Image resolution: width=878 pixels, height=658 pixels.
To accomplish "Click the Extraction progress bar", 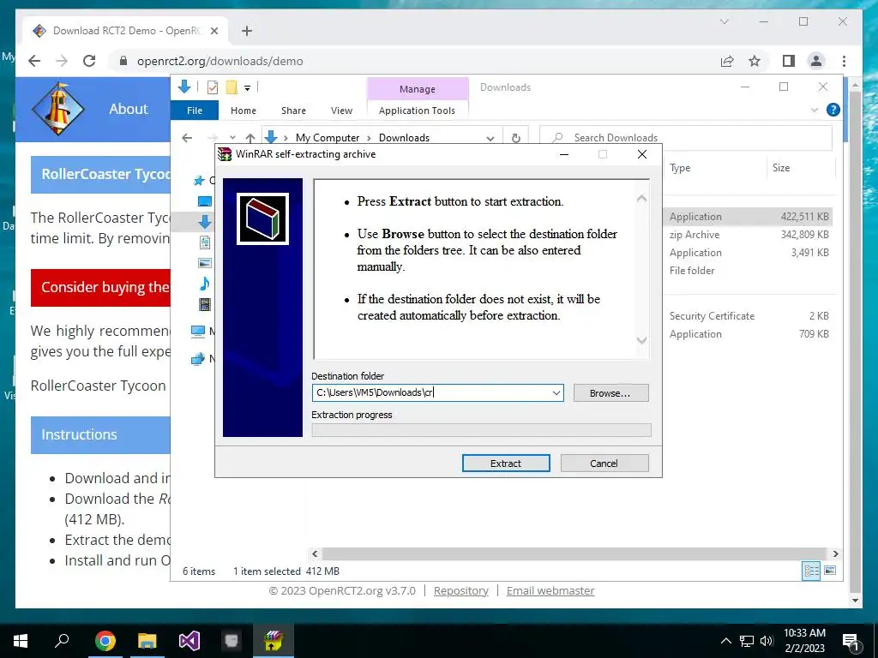I will click(482, 430).
